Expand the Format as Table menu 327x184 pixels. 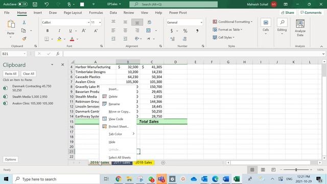227,30
